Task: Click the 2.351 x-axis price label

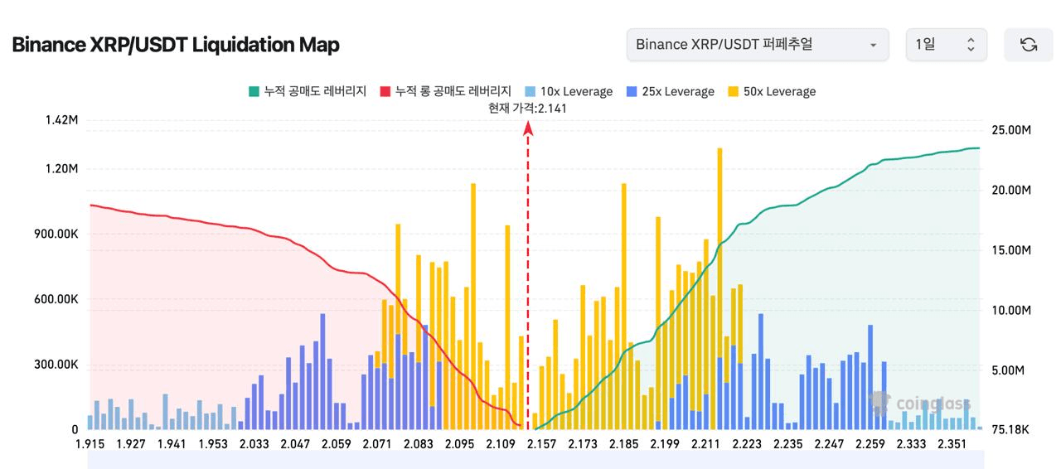Action: pos(952,444)
